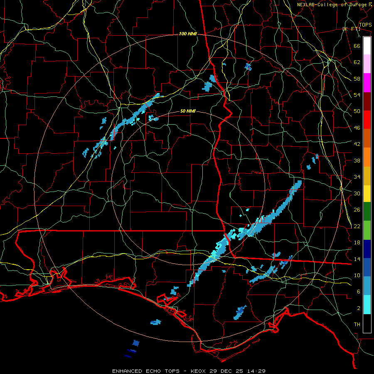Click the KEOX station identifier in caption
The image size is (374, 374).
(x=199, y=371)
